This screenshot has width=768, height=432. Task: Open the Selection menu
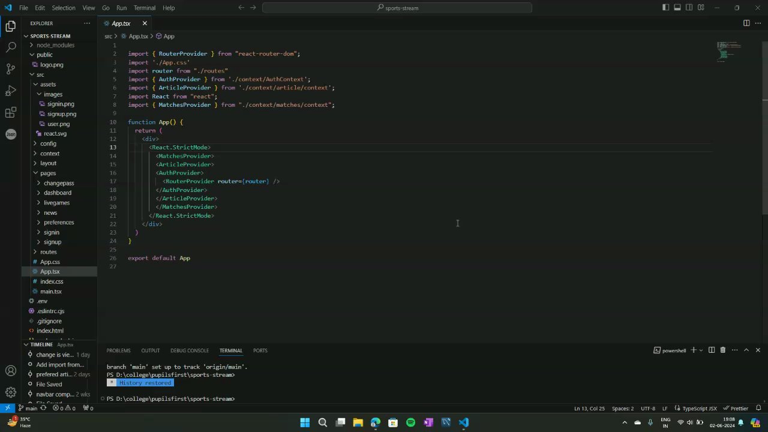[63, 8]
